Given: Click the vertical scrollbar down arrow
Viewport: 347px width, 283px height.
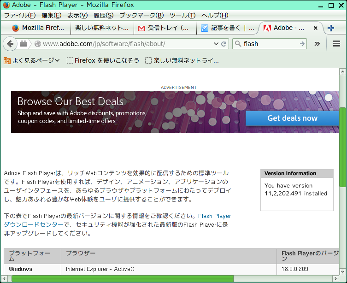Looking at the screenshot, I should click(x=342, y=271).
